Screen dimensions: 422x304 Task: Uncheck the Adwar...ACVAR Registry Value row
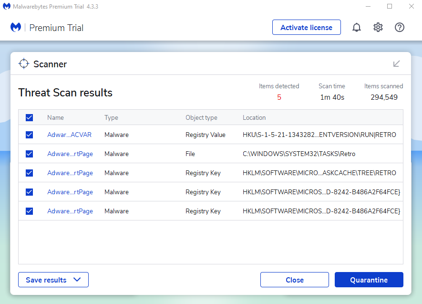[x=30, y=135]
